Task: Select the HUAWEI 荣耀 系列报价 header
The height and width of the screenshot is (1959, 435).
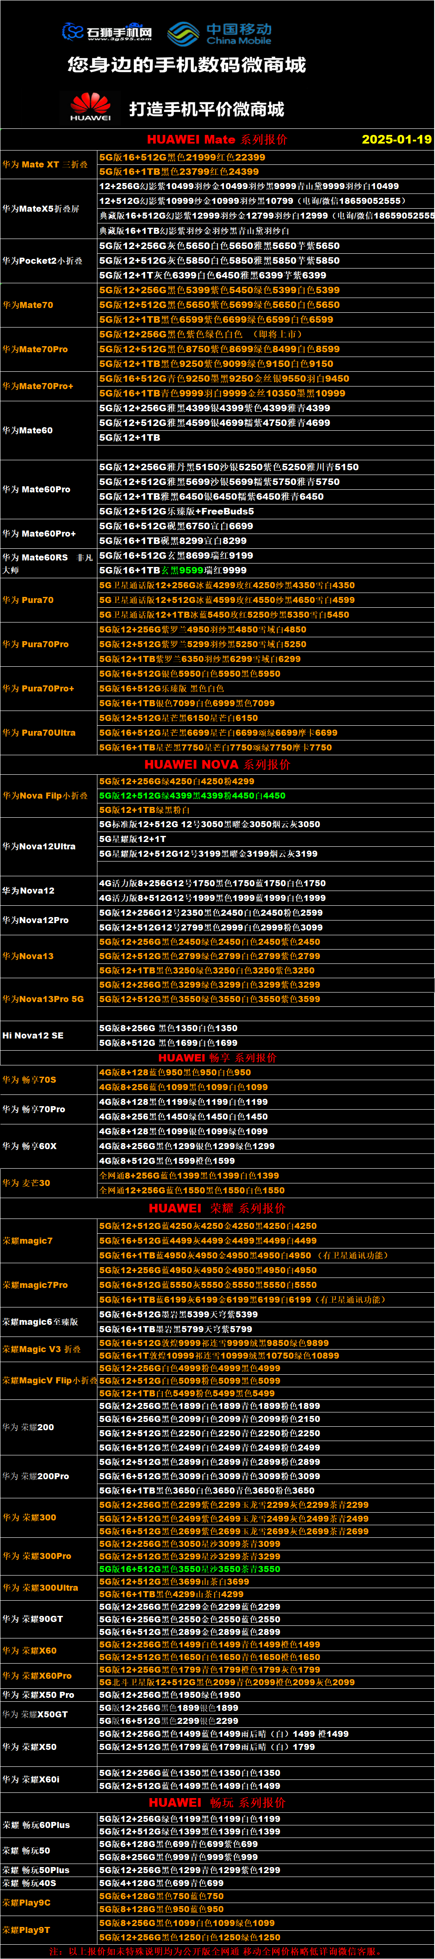Action: pos(216,1208)
